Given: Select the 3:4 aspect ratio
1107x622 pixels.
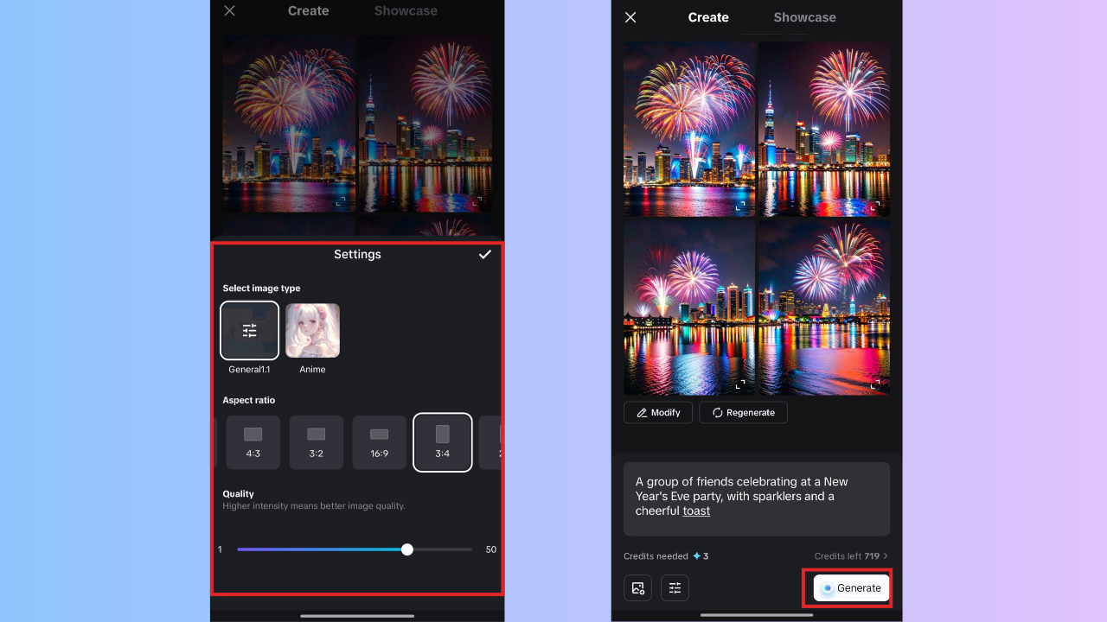Looking at the screenshot, I should 442,442.
